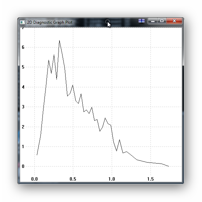Minimize the 2D Diagnostic Graph Plot window
This screenshot has height=202, width=202.
pyautogui.click(x=153, y=21)
